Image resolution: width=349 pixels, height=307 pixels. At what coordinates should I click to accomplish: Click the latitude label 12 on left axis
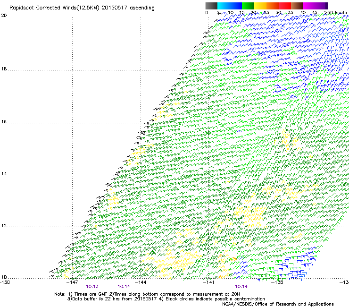coord(4,226)
